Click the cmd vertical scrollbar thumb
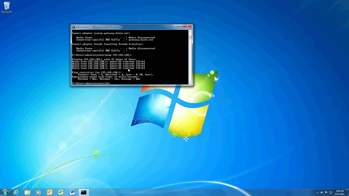Viewport: 349px width, 196px height. point(190,38)
